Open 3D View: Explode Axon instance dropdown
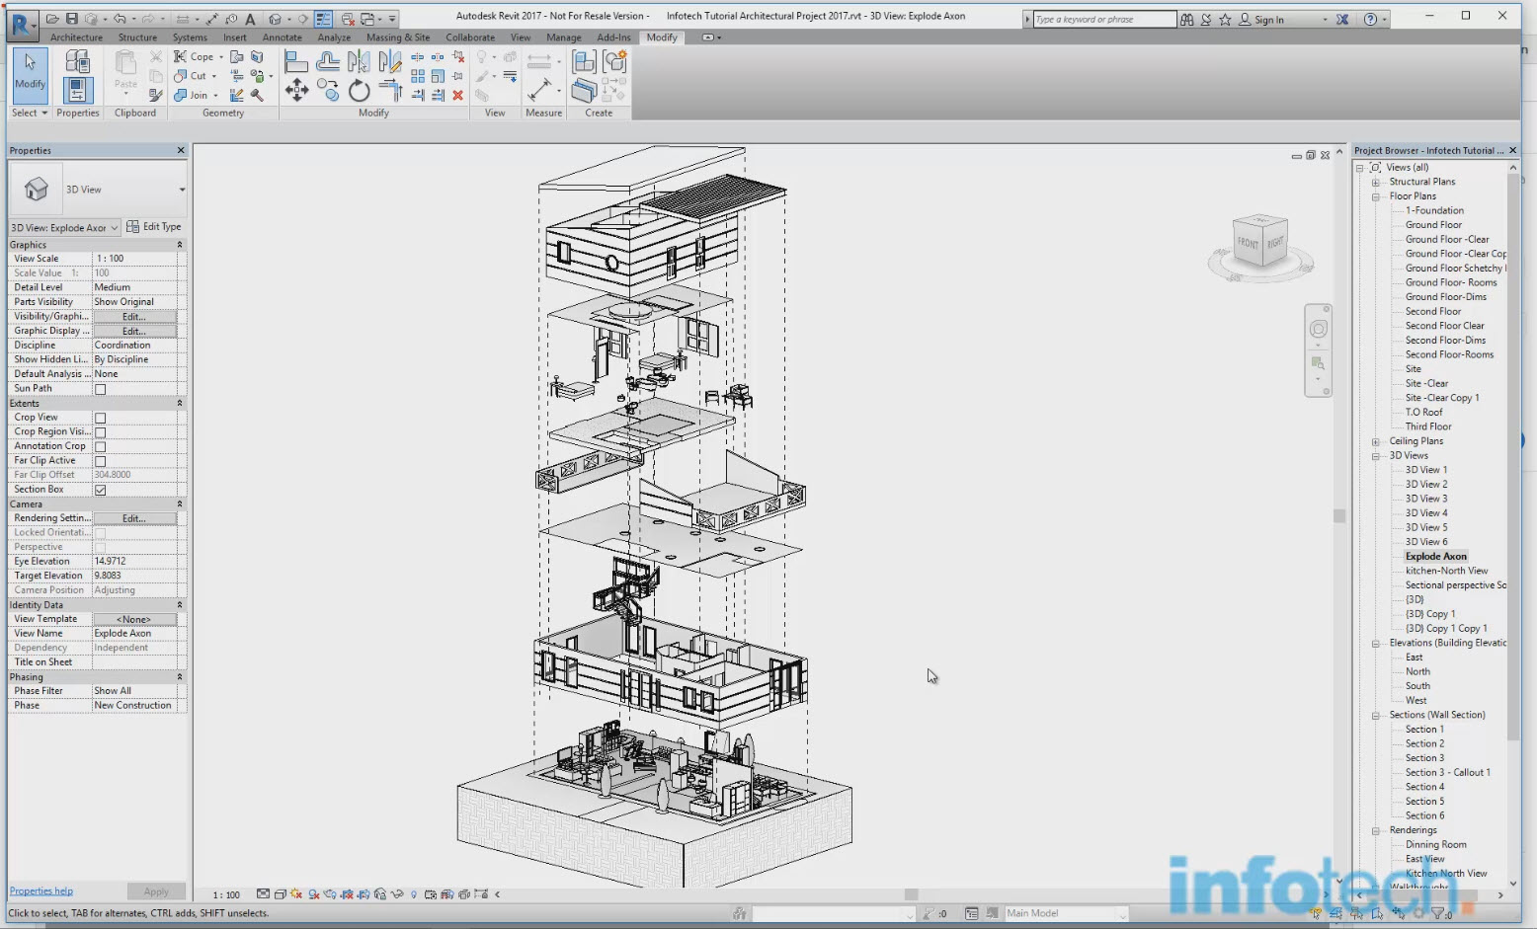Viewport: 1537px width, 929px height. pos(64,227)
